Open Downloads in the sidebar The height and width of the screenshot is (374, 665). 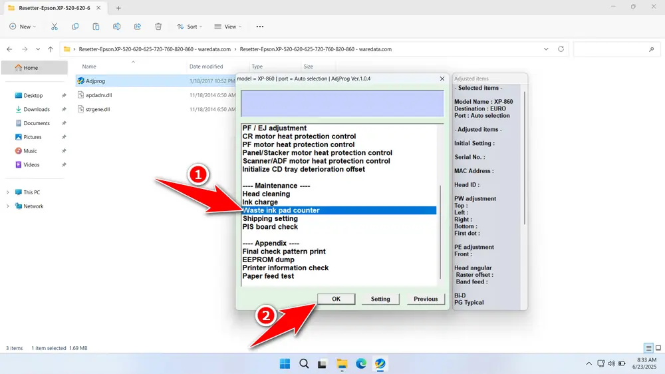[37, 110]
